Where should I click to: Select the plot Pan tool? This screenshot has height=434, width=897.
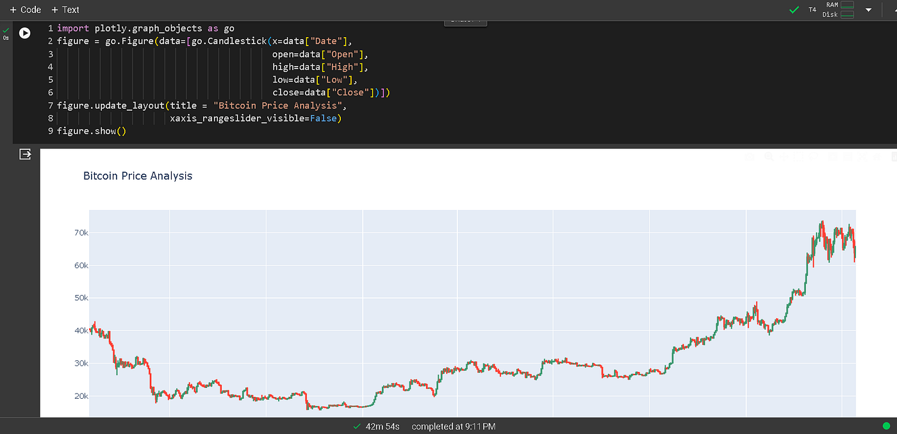tap(784, 157)
